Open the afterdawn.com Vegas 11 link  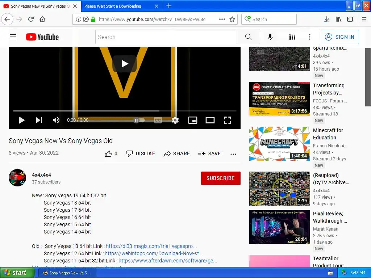point(168,261)
